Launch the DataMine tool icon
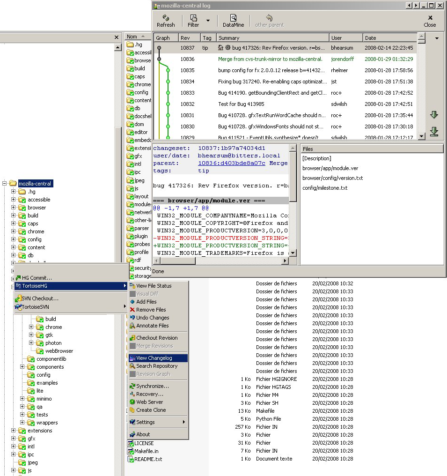This screenshot has width=447, height=476. 233,18
